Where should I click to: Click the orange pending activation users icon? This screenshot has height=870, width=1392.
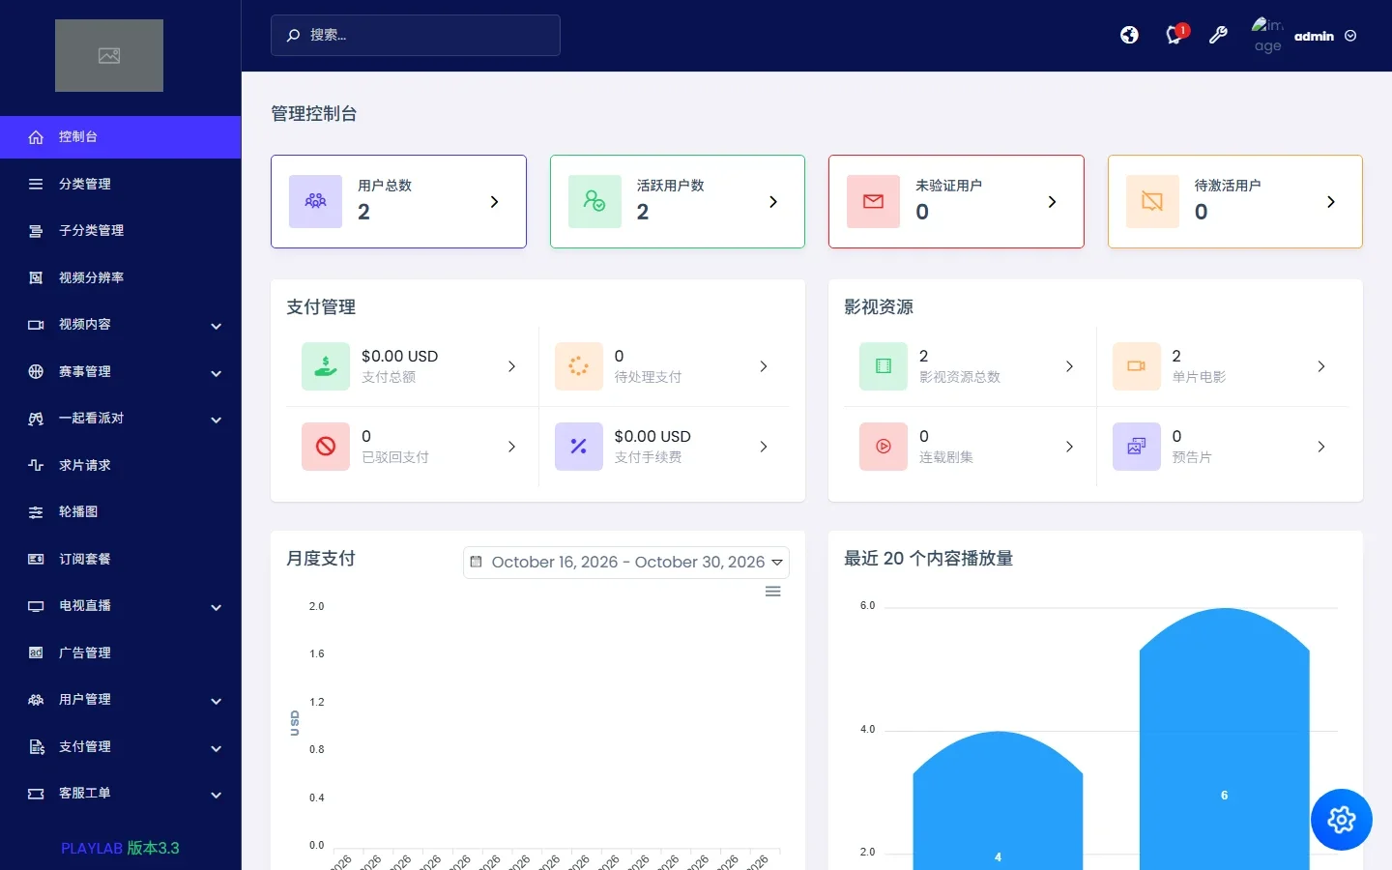coord(1152,201)
